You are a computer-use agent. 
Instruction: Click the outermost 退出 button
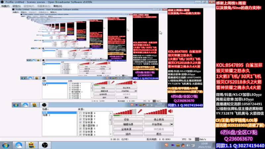(x=159, y=134)
